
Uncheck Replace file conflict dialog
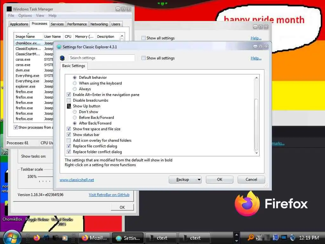pos(69,146)
